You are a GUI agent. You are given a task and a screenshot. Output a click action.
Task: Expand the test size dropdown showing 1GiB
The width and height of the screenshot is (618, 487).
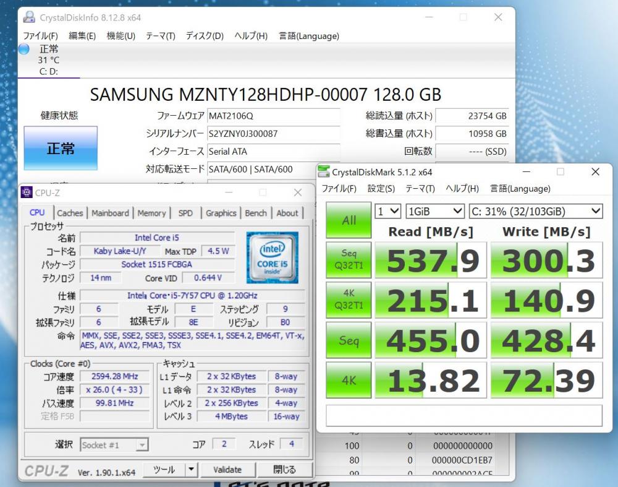click(434, 211)
